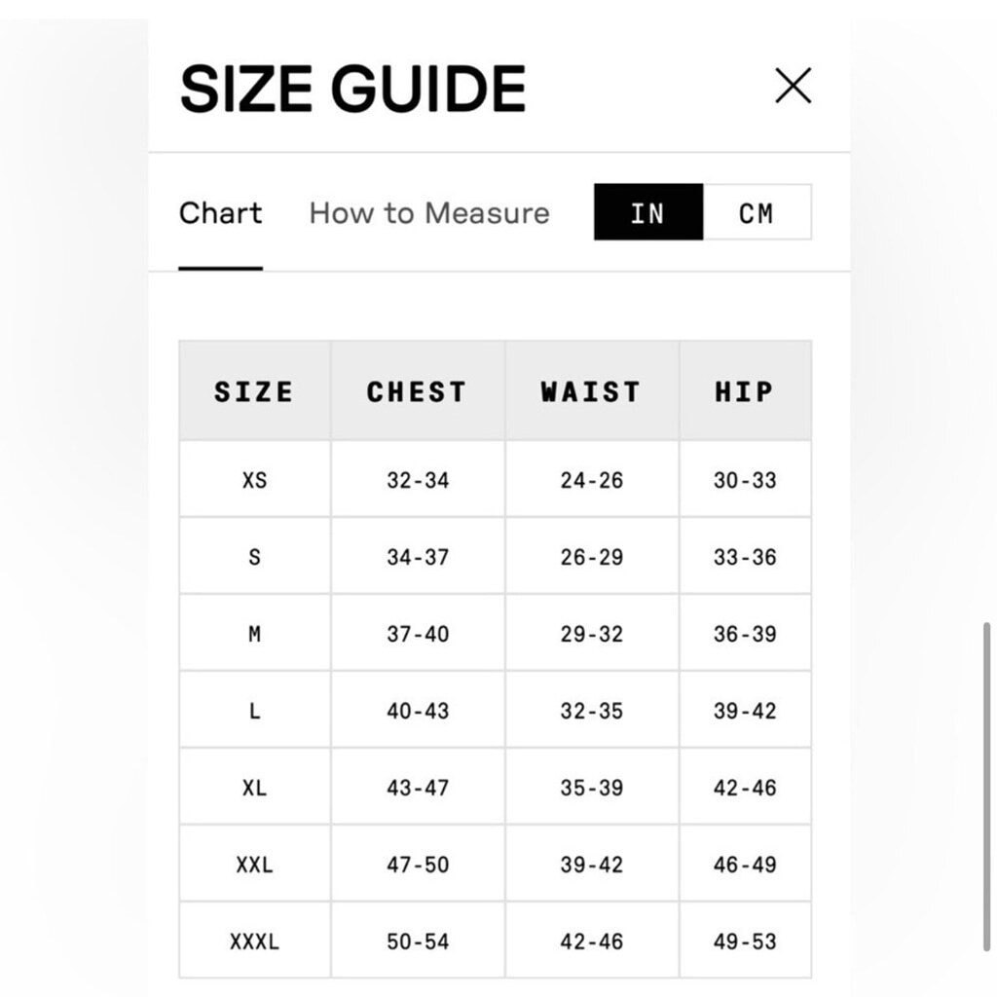This screenshot has height=997, width=997.
Task: Click the M size row label
Action: point(254,633)
